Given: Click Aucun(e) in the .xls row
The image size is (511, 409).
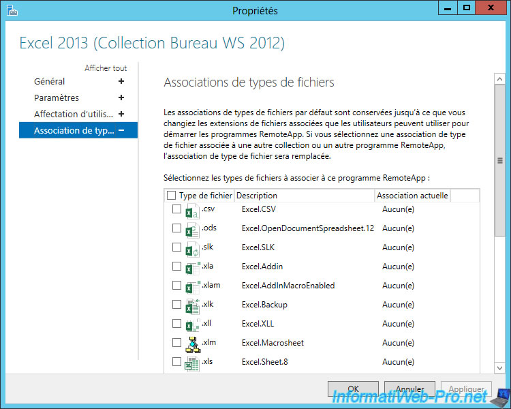Looking at the screenshot, I should (x=399, y=362).
